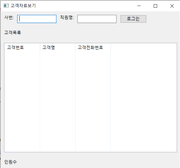The width and height of the screenshot is (180, 168).
Task: Click the 로그인 button
Action: click(x=133, y=19)
